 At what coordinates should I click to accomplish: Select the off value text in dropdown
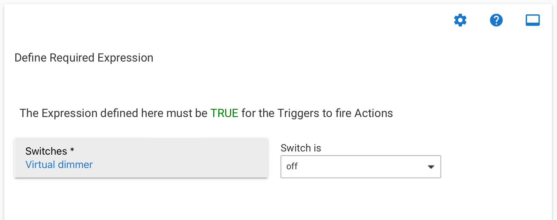[292, 166]
